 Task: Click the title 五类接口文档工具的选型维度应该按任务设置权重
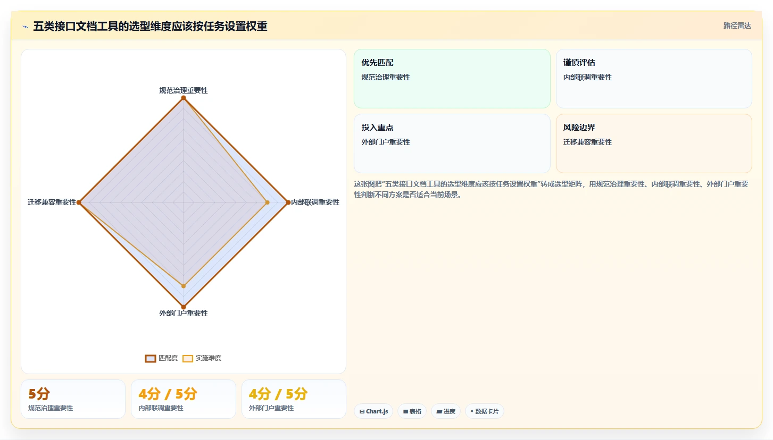(150, 27)
